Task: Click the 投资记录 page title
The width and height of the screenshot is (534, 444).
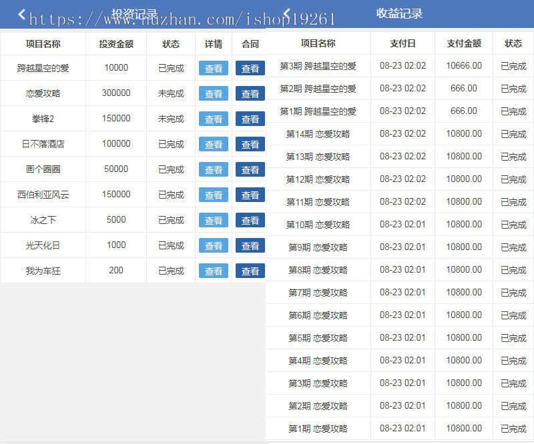Action: [135, 13]
